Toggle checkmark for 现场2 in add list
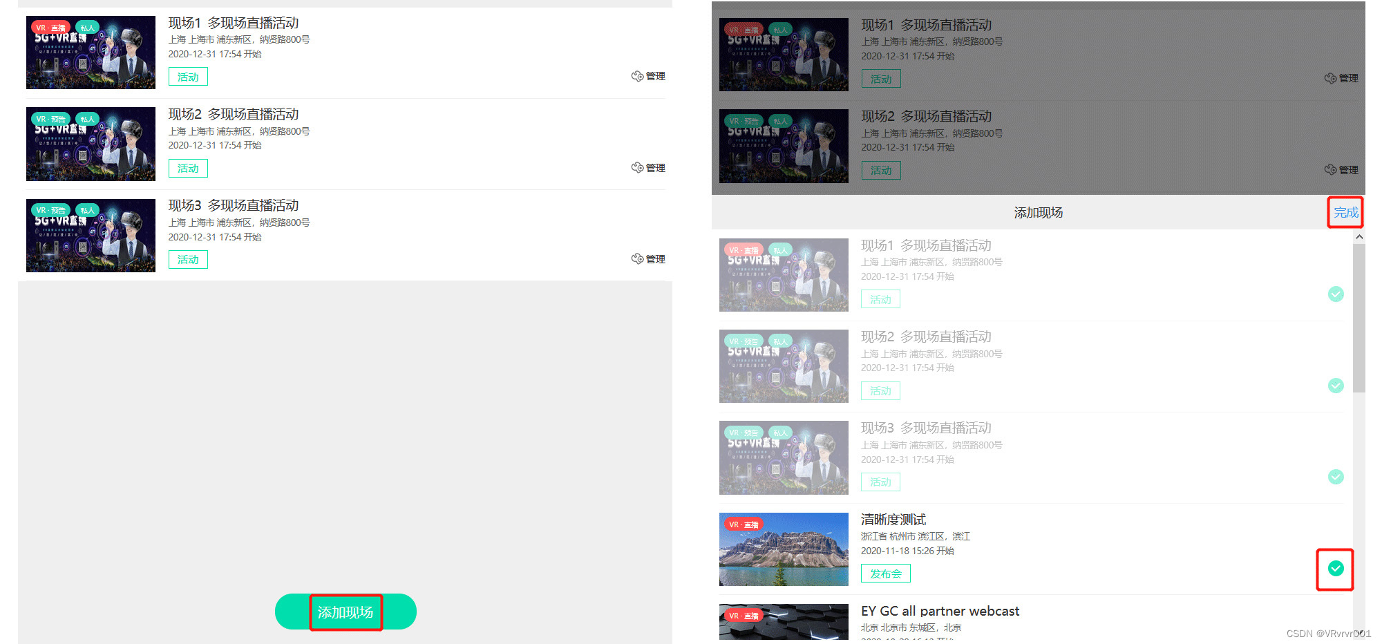The height and width of the screenshot is (644, 1382). click(x=1336, y=386)
